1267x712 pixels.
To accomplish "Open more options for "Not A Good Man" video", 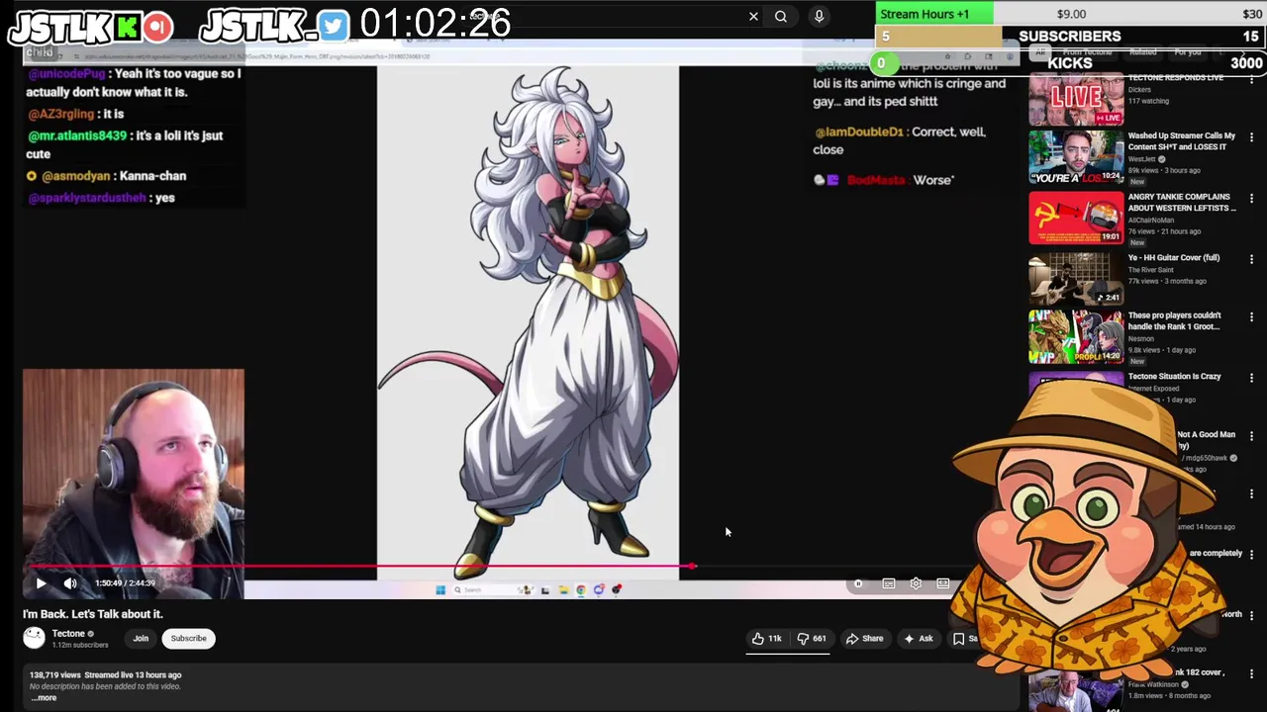I will click(x=1251, y=436).
